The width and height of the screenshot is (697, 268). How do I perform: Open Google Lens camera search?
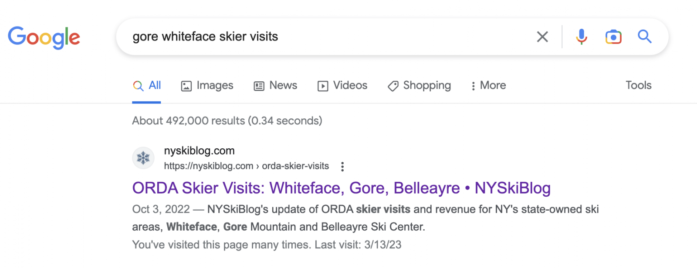tap(613, 37)
